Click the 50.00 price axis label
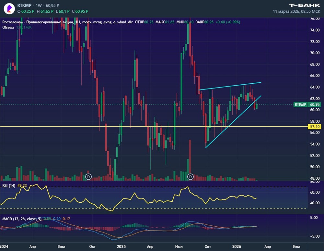 315,167
